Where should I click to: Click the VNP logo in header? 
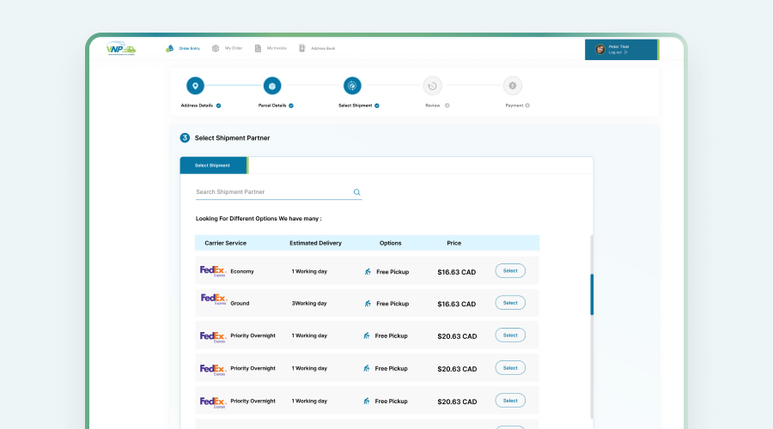click(x=121, y=48)
